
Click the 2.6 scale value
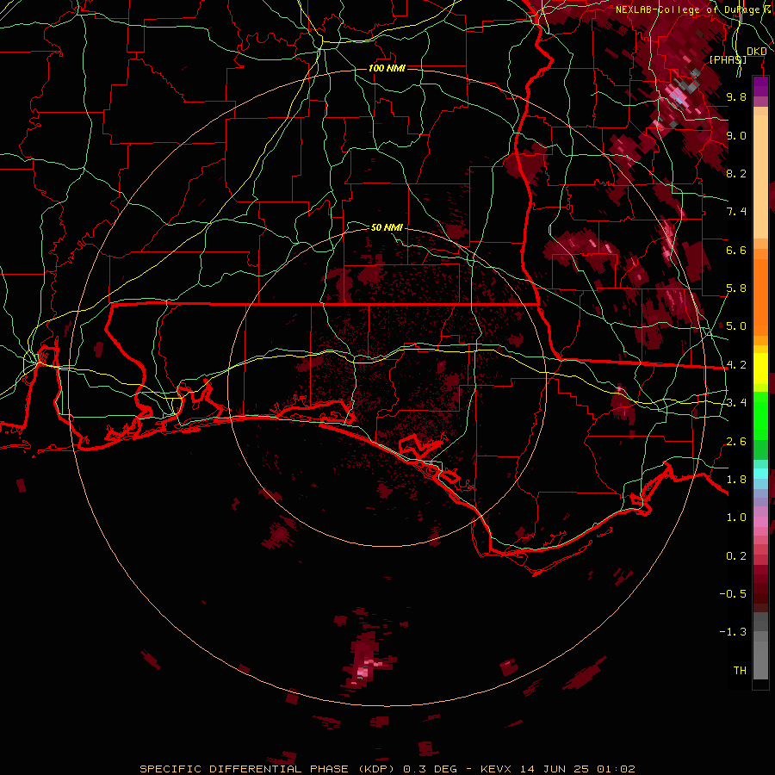(736, 442)
